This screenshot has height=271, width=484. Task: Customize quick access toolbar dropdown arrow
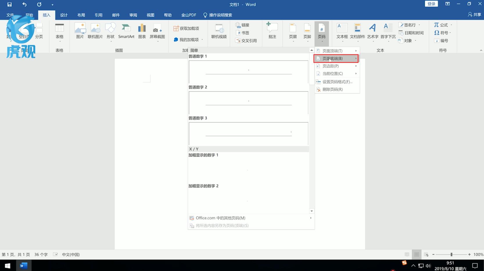[x=52, y=5]
